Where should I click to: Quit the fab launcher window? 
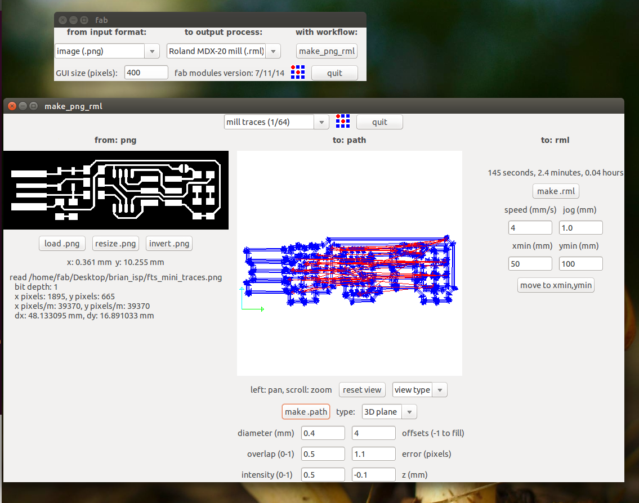[334, 73]
